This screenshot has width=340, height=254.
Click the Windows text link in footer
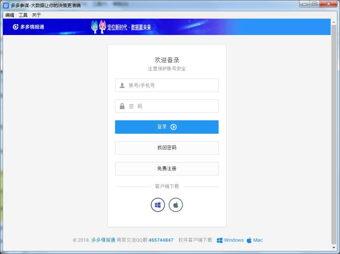point(233,240)
